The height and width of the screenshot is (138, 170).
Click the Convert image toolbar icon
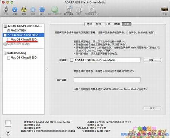point(79,10)
